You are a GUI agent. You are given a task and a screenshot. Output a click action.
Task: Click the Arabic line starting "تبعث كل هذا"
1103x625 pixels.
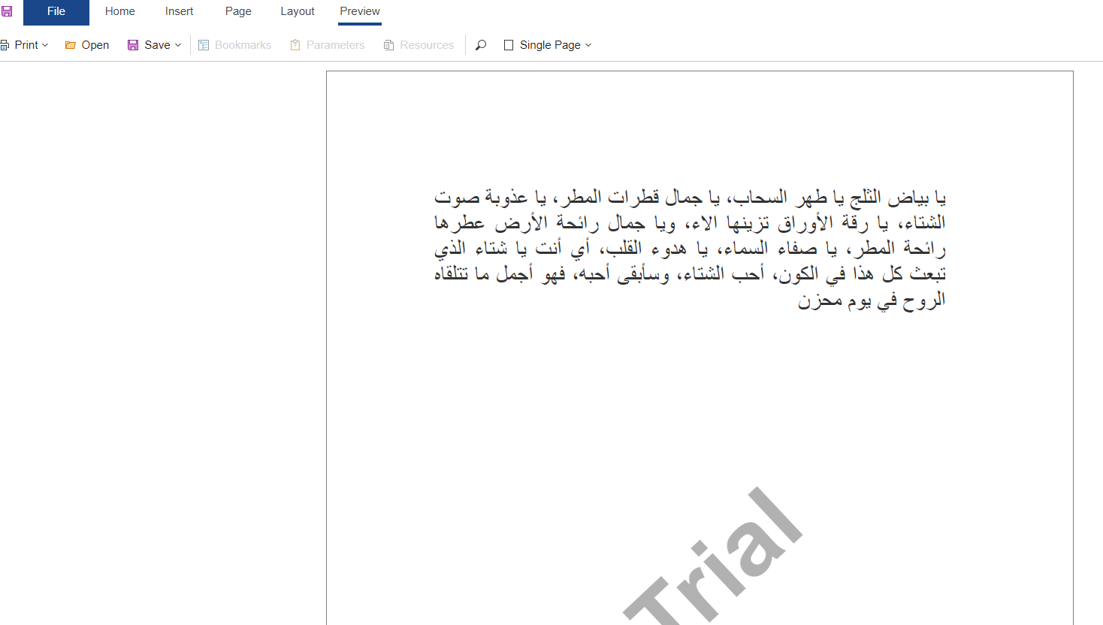[x=690, y=274]
